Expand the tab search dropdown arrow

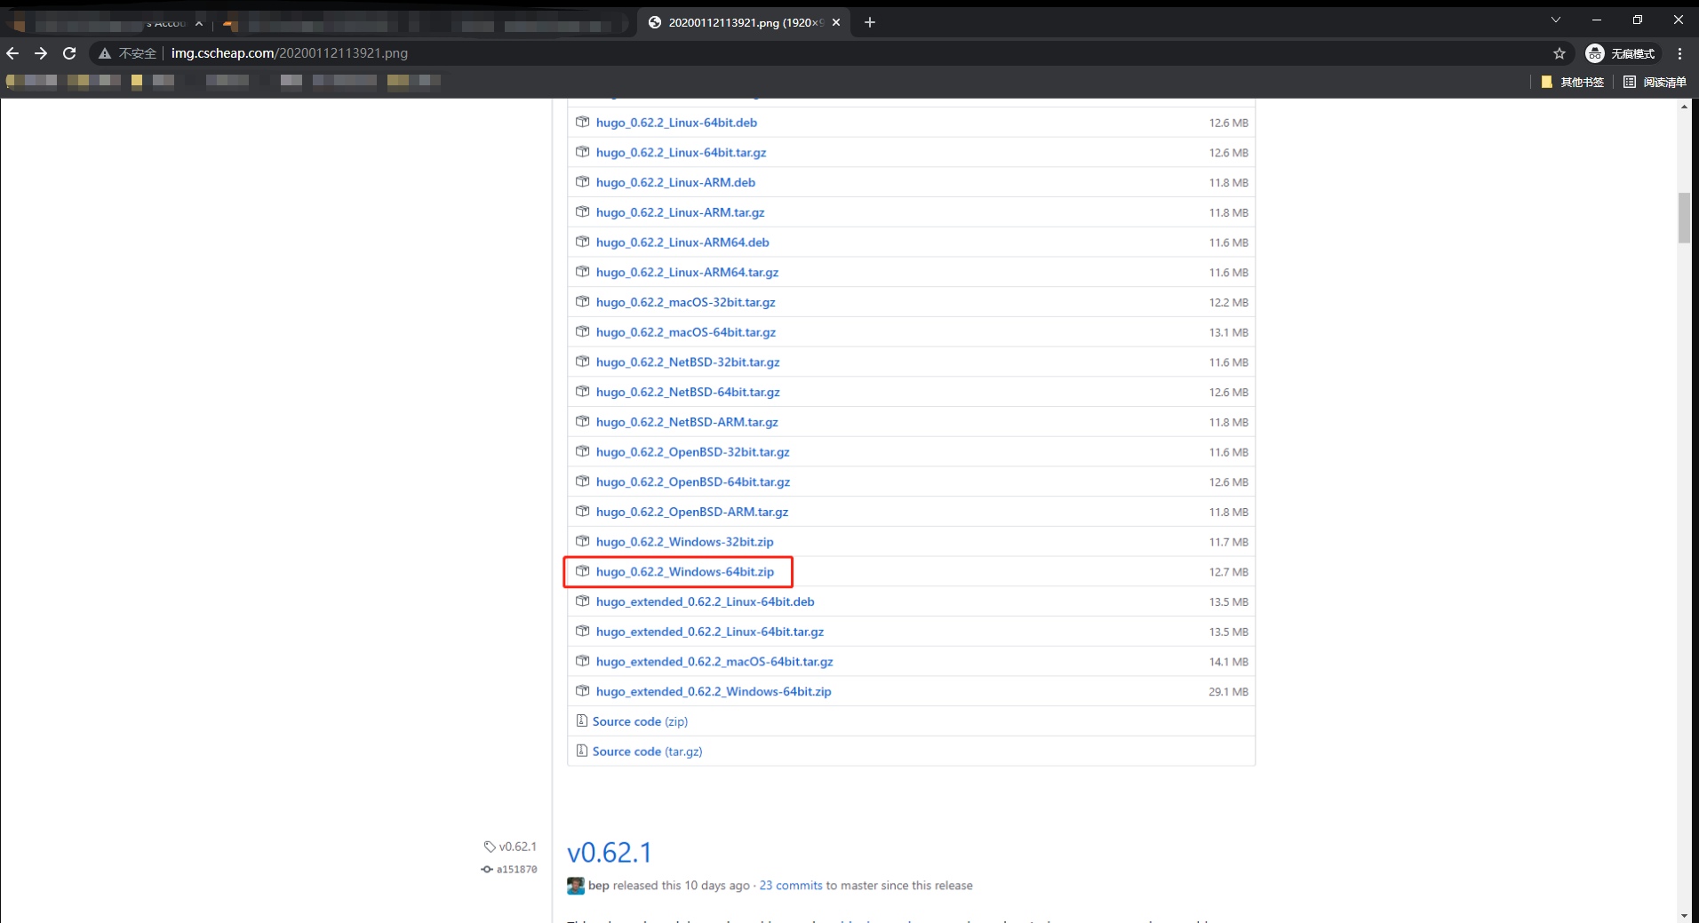(1556, 20)
